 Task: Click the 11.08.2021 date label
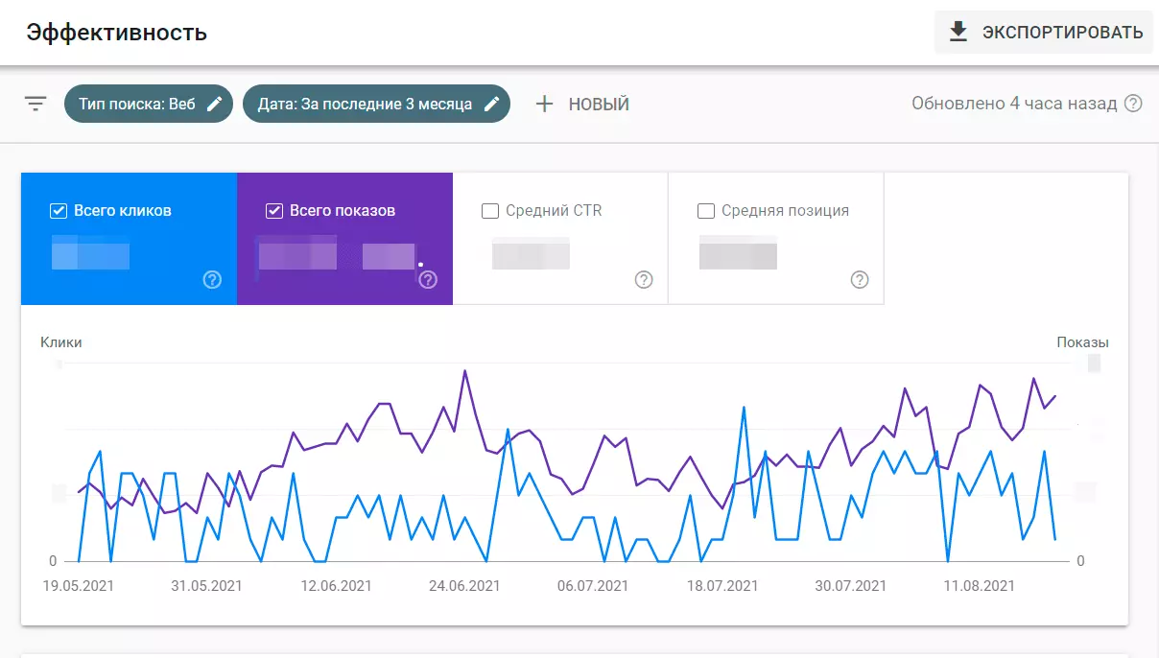click(x=980, y=585)
